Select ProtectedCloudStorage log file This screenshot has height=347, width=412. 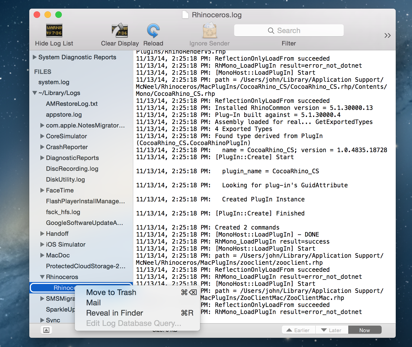(x=86, y=266)
